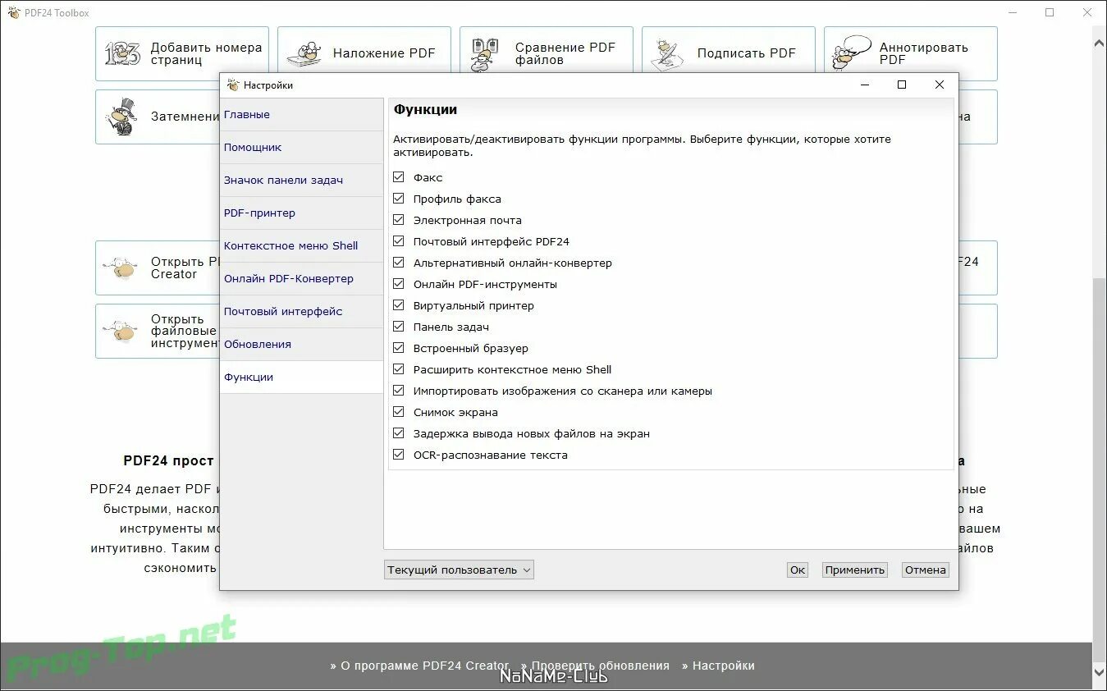Disable 'OCR-распознавание текста' checkbox
The width and height of the screenshot is (1107, 691).
pos(399,455)
